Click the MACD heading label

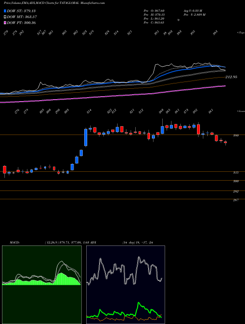tap(14, 243)
